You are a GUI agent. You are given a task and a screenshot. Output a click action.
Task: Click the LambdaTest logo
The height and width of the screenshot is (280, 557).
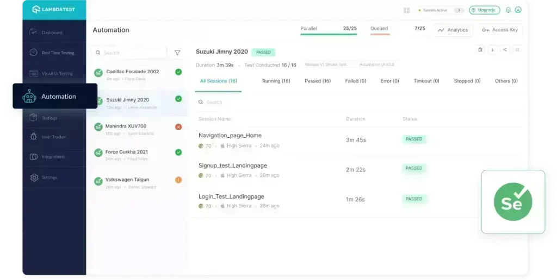(54, 10)
